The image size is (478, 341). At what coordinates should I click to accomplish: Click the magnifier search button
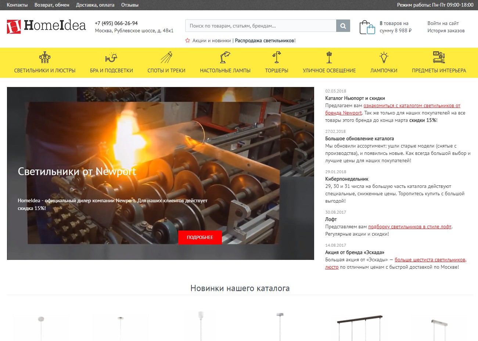343,26
